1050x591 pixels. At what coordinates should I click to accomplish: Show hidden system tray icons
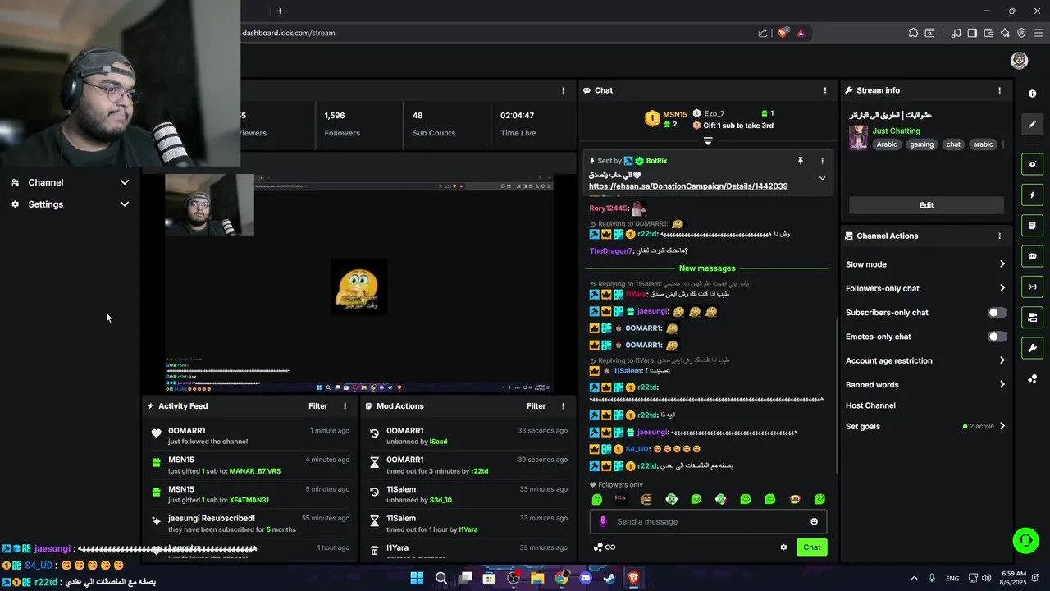[x=914, y=578]
